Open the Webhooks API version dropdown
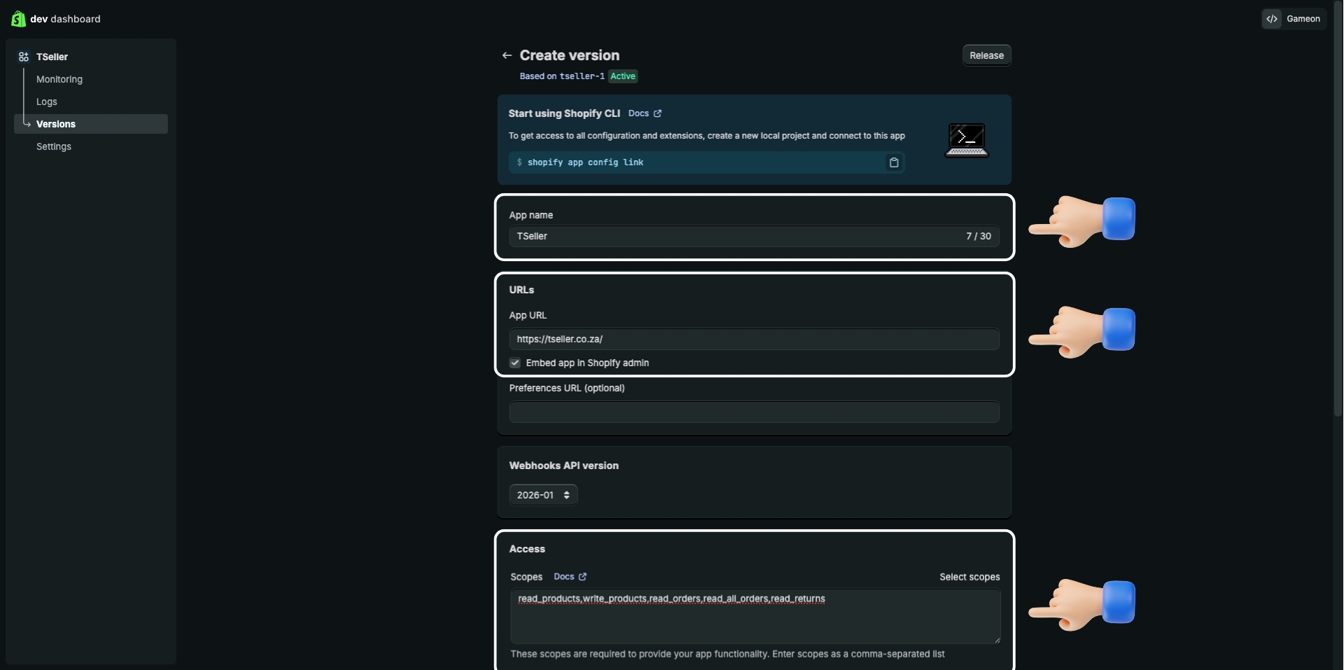This screenshot has width=1344, height=670. 543,495
